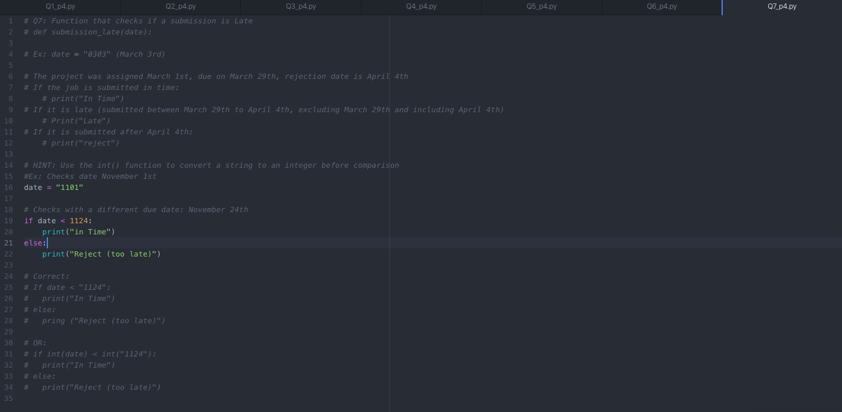Screen dimensions: 842x412
Task: Click the comment starting "# HINT: Use the int() function"
Action: click(x=211, y=165)
